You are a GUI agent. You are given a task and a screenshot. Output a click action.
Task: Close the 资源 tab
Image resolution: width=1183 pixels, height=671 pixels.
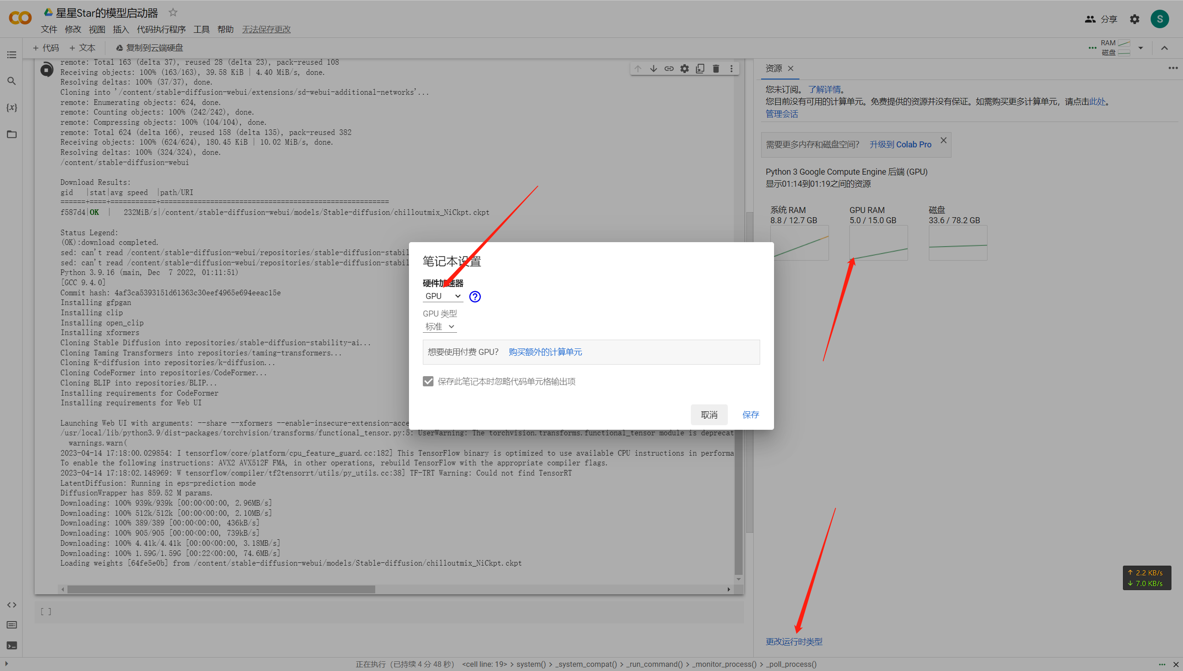click(791, 68)
